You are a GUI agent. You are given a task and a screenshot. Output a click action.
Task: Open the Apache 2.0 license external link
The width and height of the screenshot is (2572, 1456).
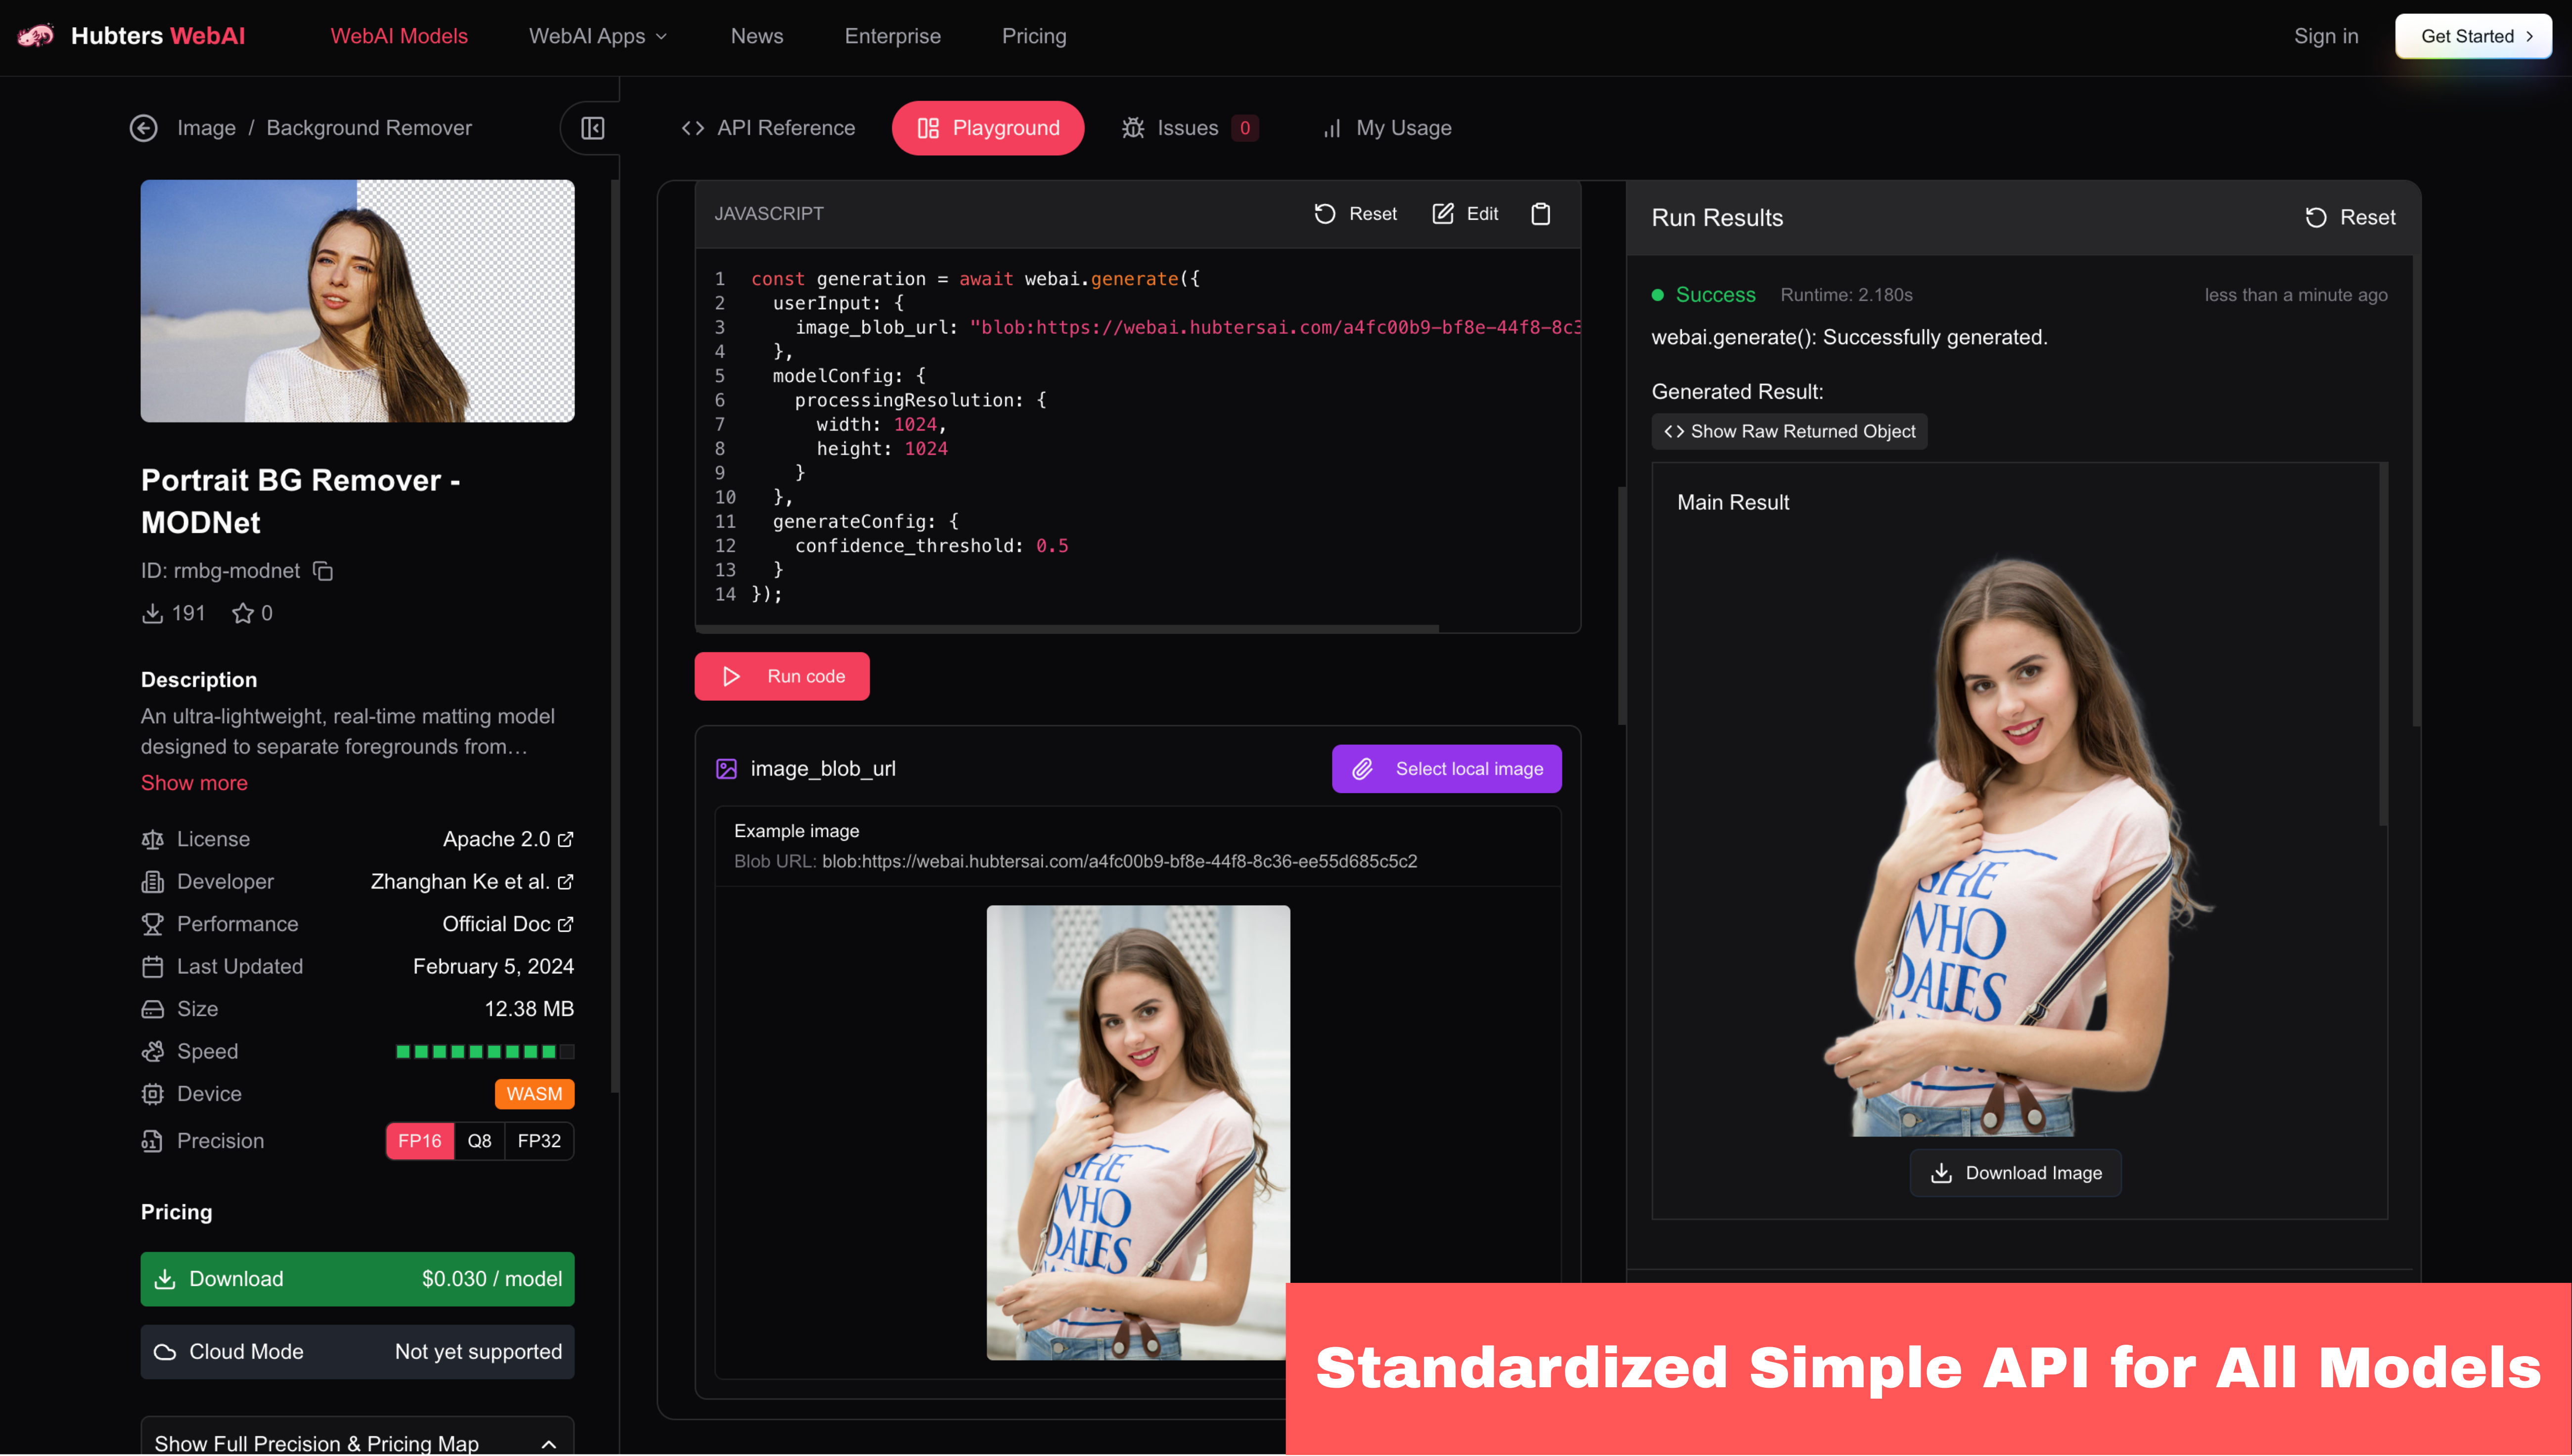pos(508,839)
